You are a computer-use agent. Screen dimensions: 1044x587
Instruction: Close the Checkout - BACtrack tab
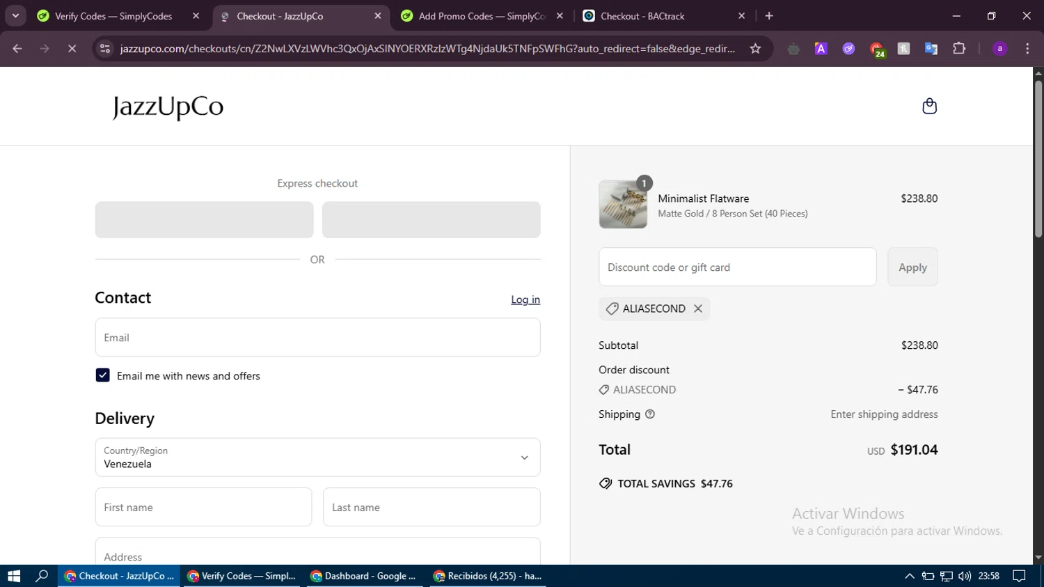(x=741, y=16)
